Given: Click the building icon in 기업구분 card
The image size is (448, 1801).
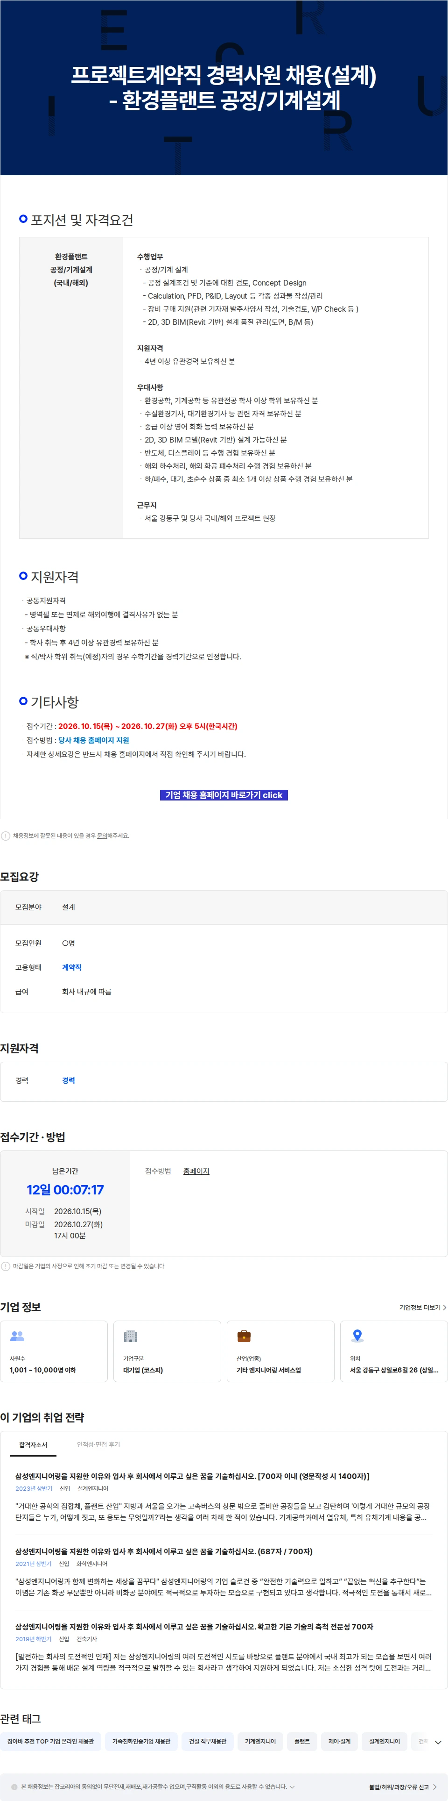Looking at the screenshot, I should 131,1336.
